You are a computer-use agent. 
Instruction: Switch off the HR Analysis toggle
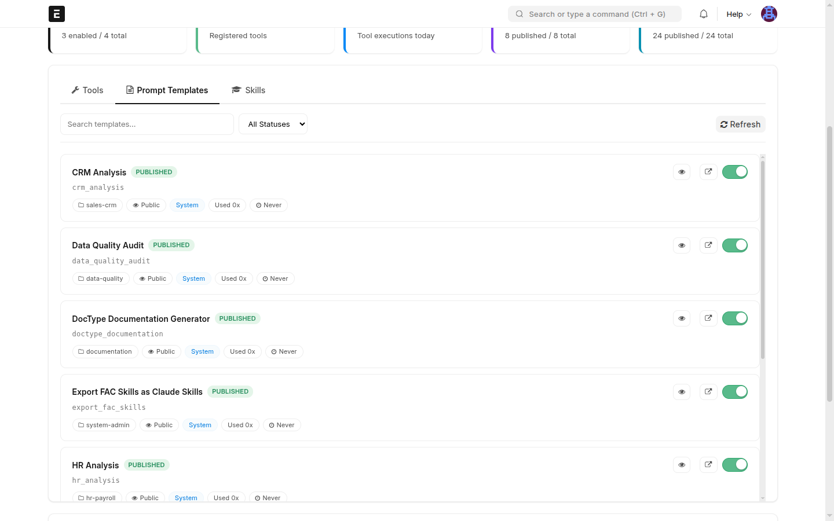(x=735, y=465)
